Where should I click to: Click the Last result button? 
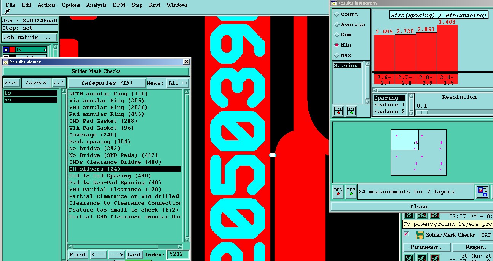(134, 255)
